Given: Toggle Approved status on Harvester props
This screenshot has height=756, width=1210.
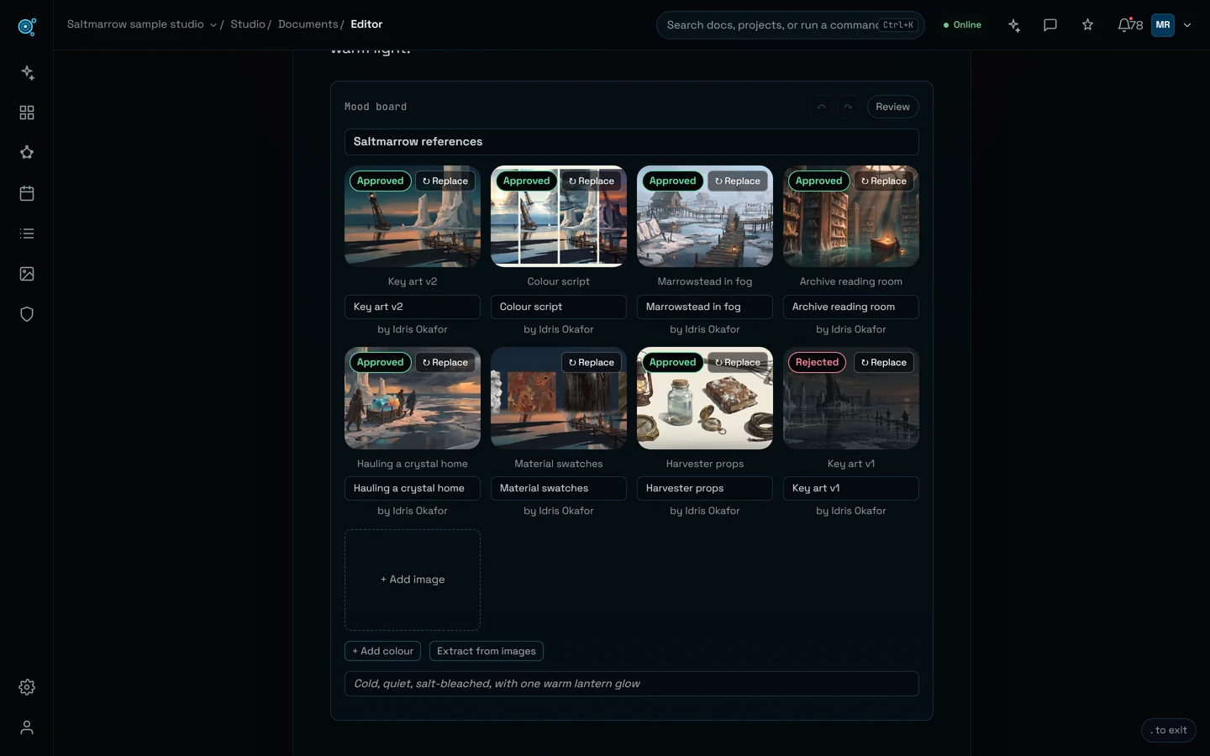Looking at the screenshot, I should pyautogui.click(x=672, y=362).
